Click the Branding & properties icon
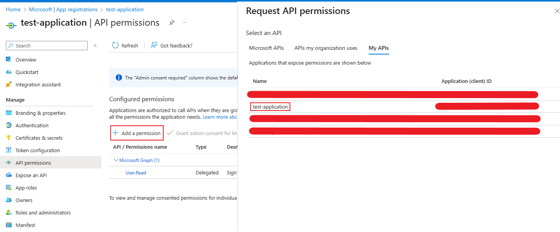 (x=9, y=113)
